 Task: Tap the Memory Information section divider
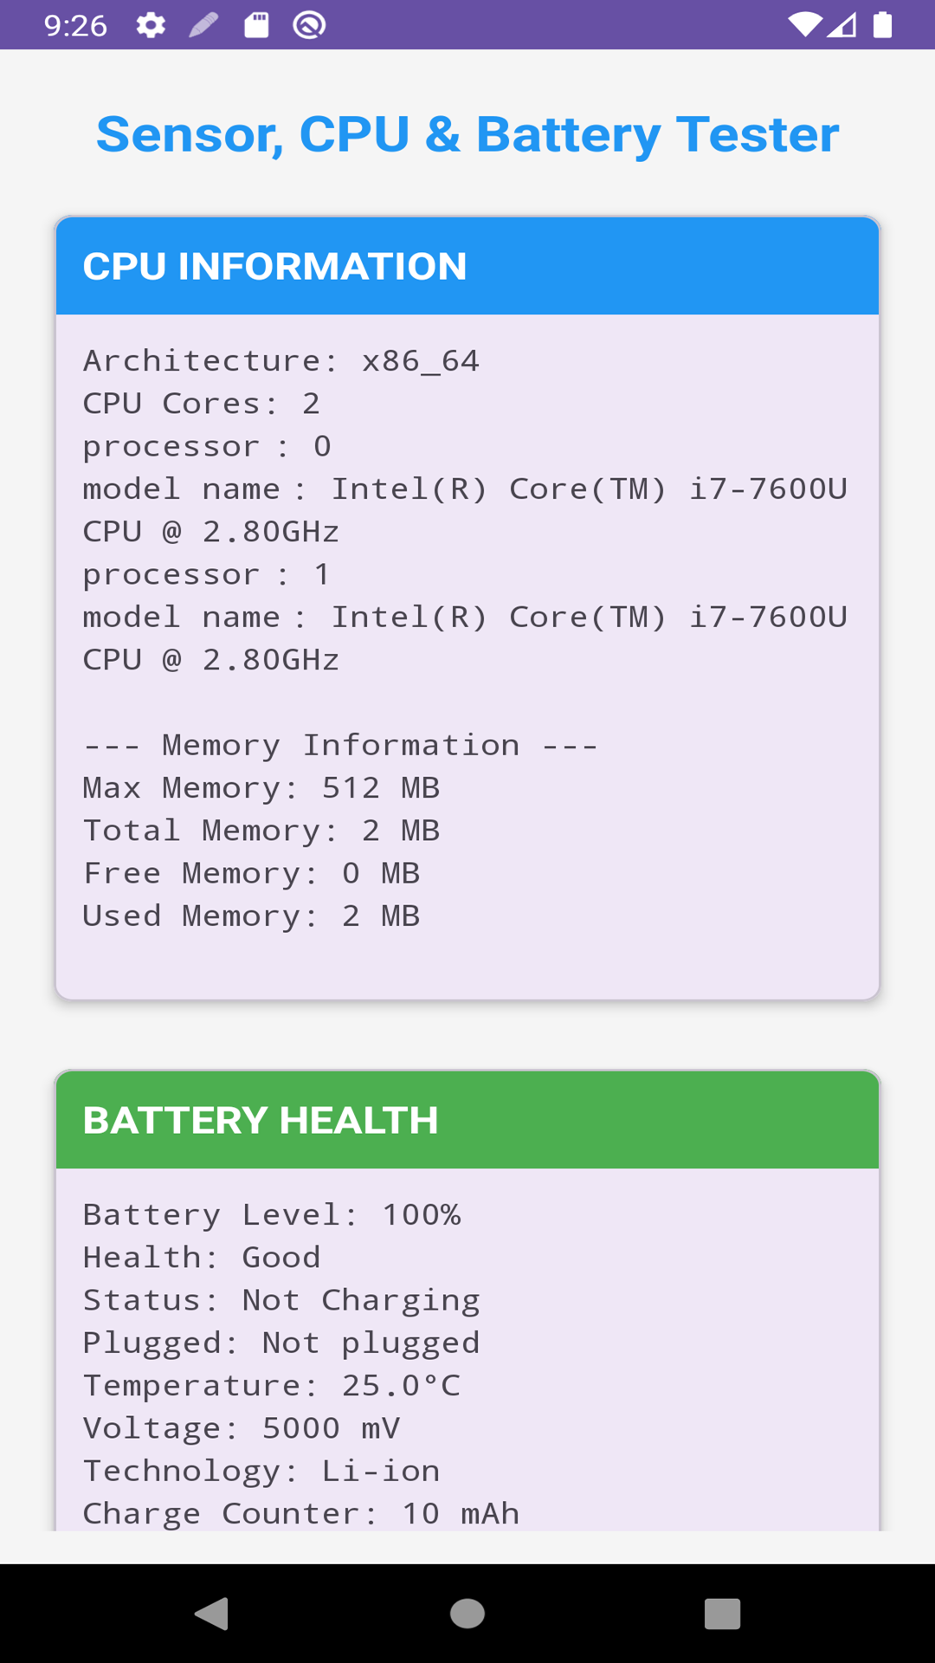point(340,745)
